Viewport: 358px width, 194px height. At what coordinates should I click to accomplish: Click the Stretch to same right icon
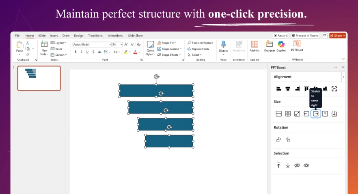[x=315, y=114]
